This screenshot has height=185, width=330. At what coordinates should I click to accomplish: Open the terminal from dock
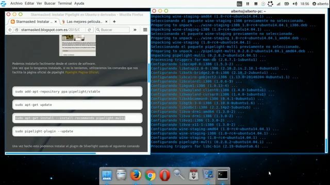click(x=222, y=175)
